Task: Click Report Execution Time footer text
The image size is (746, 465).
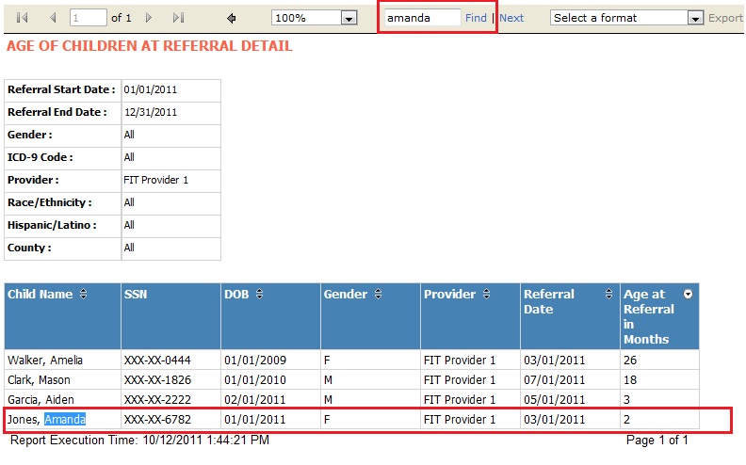Action: [x=139, y=440]
